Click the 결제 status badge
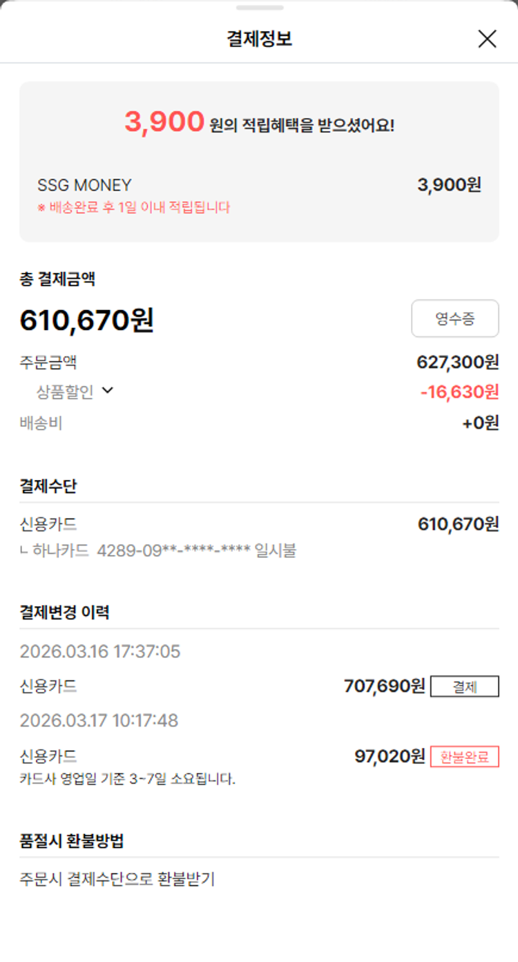The image size is (518, 962). click(464, 687)
